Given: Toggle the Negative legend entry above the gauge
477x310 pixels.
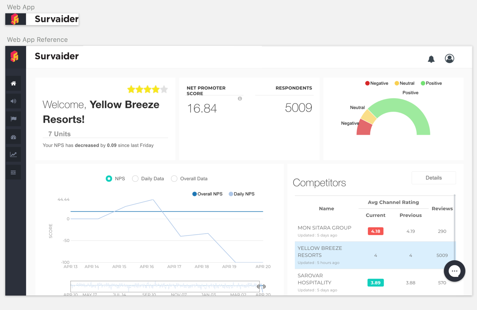Looking at the screenshot, I should (x=377, y=83).
